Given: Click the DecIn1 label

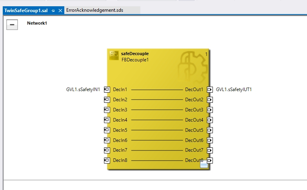Looking at the screenshot, I should point(120,90).
